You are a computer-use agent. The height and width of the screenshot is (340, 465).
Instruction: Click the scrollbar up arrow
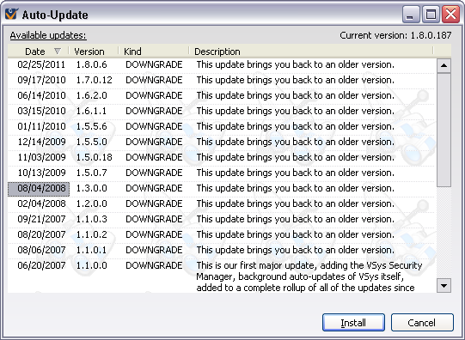tap(444, 65)
